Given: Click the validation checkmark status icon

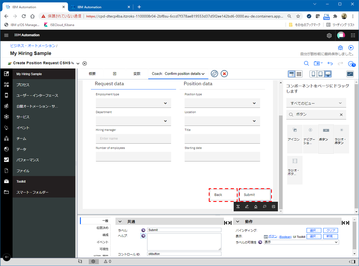Looking at the screenshot, I should 351,64.
